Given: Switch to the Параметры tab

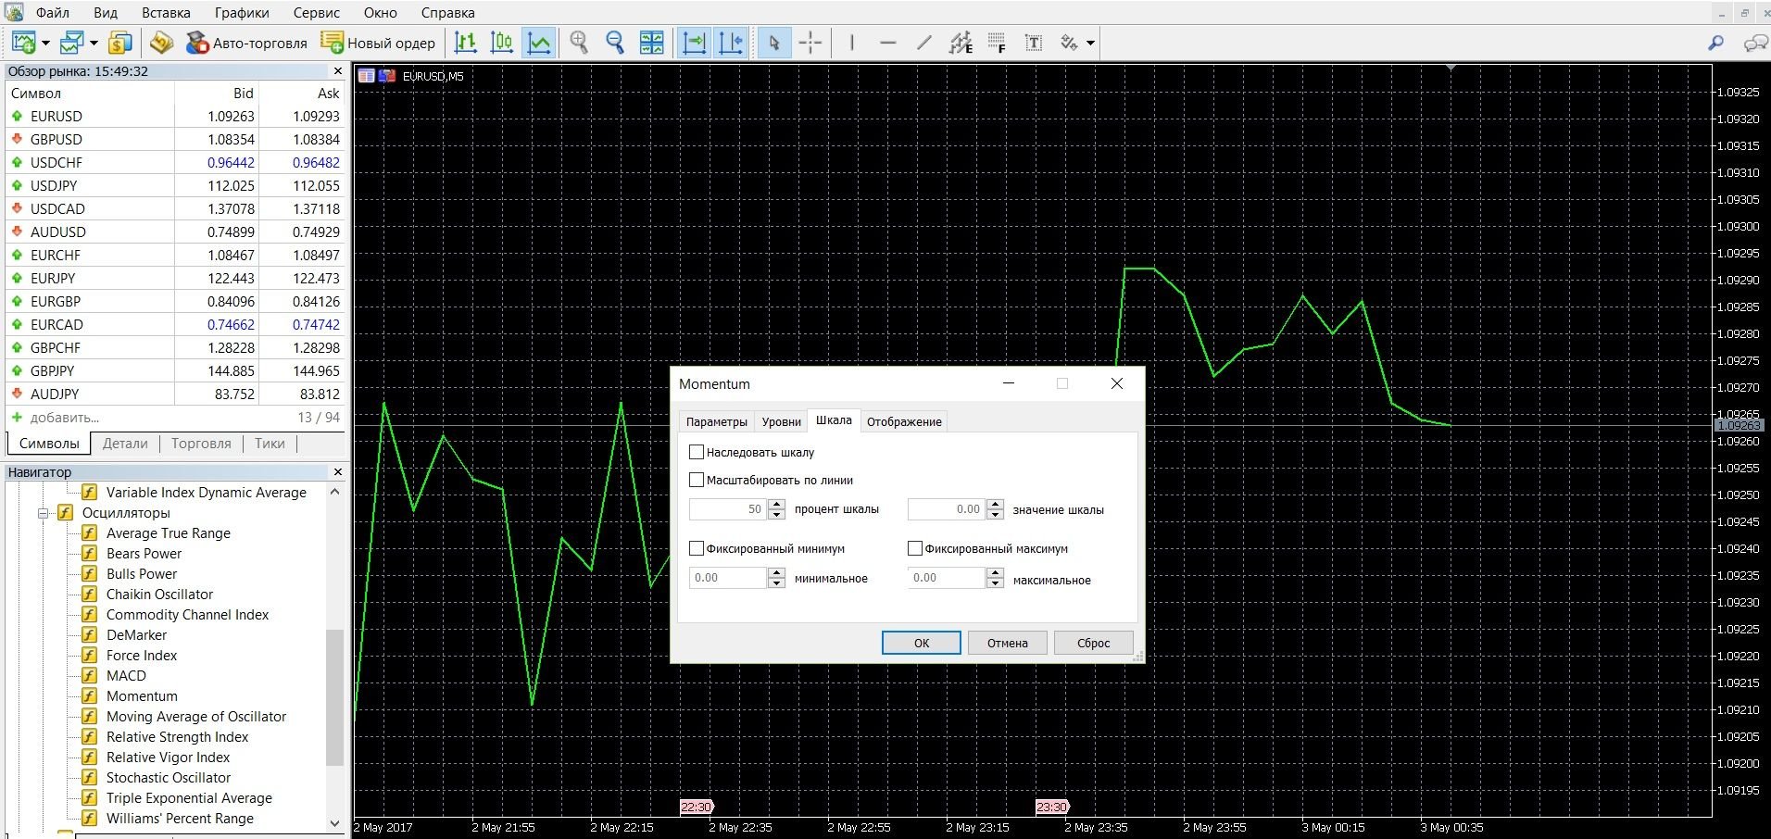Looking at the screenshot, I should [x=716, y=421].
